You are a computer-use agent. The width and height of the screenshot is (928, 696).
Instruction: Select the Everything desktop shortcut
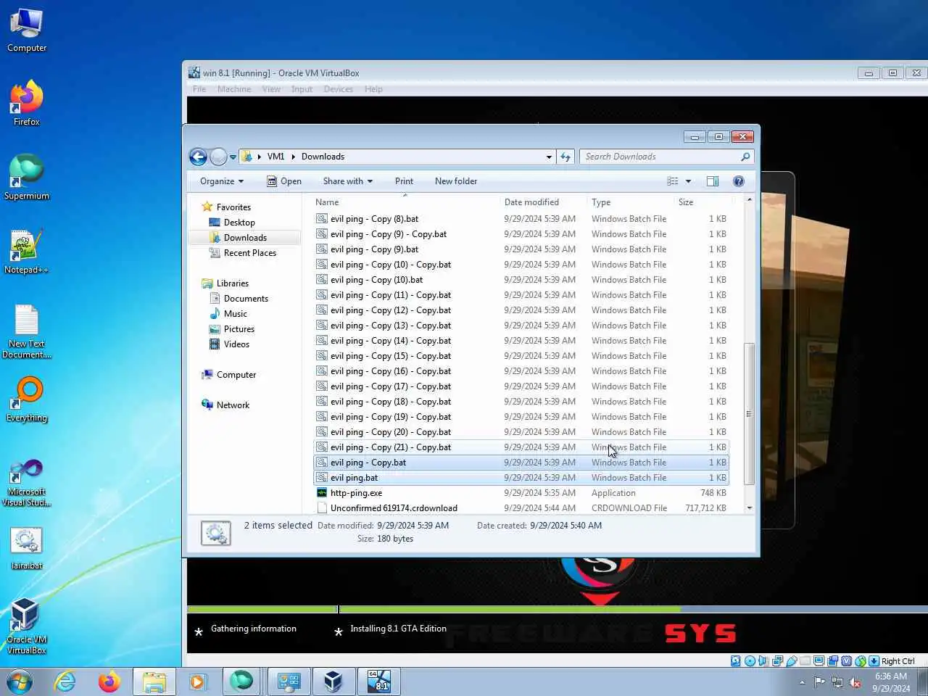pos(27,399)
